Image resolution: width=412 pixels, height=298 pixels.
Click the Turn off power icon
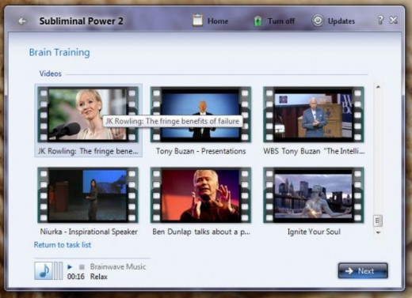(257, 21)
